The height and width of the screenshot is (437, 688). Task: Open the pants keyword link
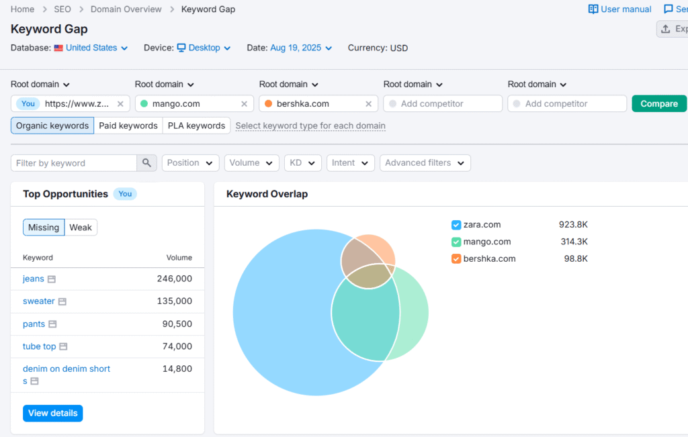(34, 324)
